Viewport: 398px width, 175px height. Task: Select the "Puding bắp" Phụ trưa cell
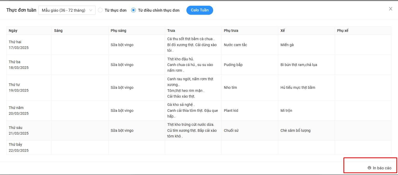pyautogui.click(x=233, y=65)
